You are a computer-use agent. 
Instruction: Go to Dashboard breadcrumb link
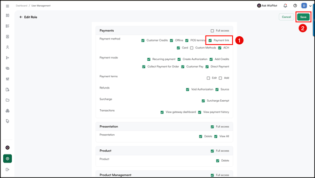[x=22, y=6]
